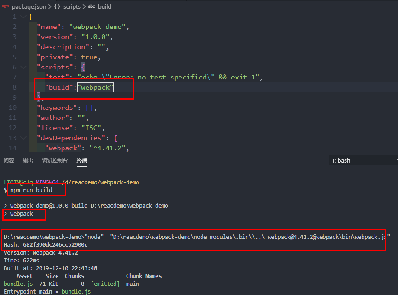Collapse the scripts block fold arrow on line 6

coord(23,67)
